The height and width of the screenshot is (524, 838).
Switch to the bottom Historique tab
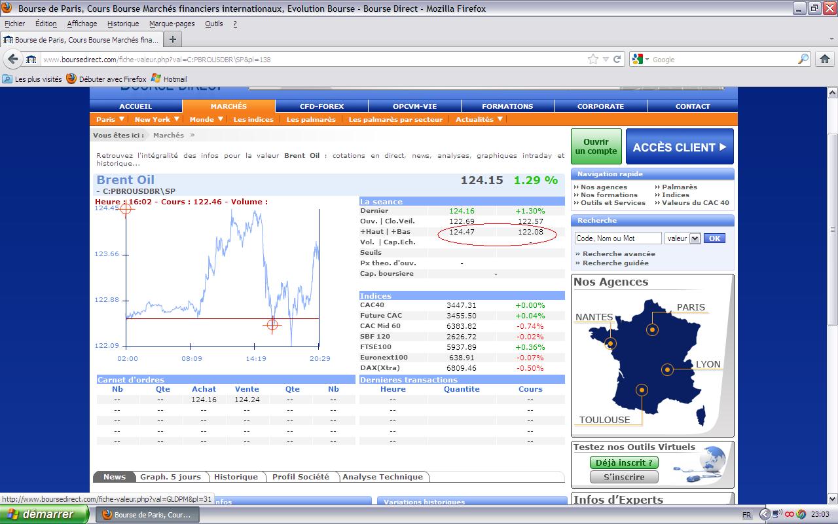coord(236,477)
